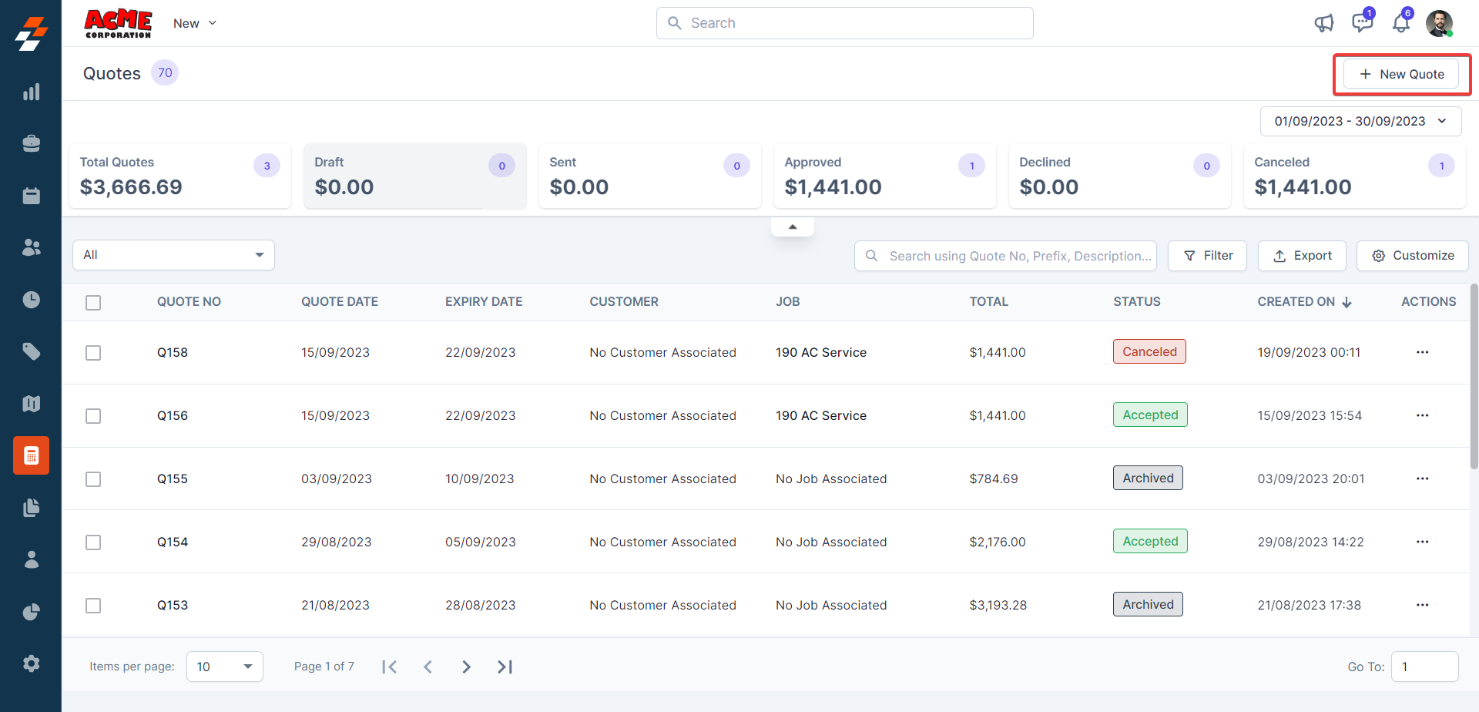1479x712 pixels.
Task: Open the settings gear in sidebar
Action: point(31,663)
